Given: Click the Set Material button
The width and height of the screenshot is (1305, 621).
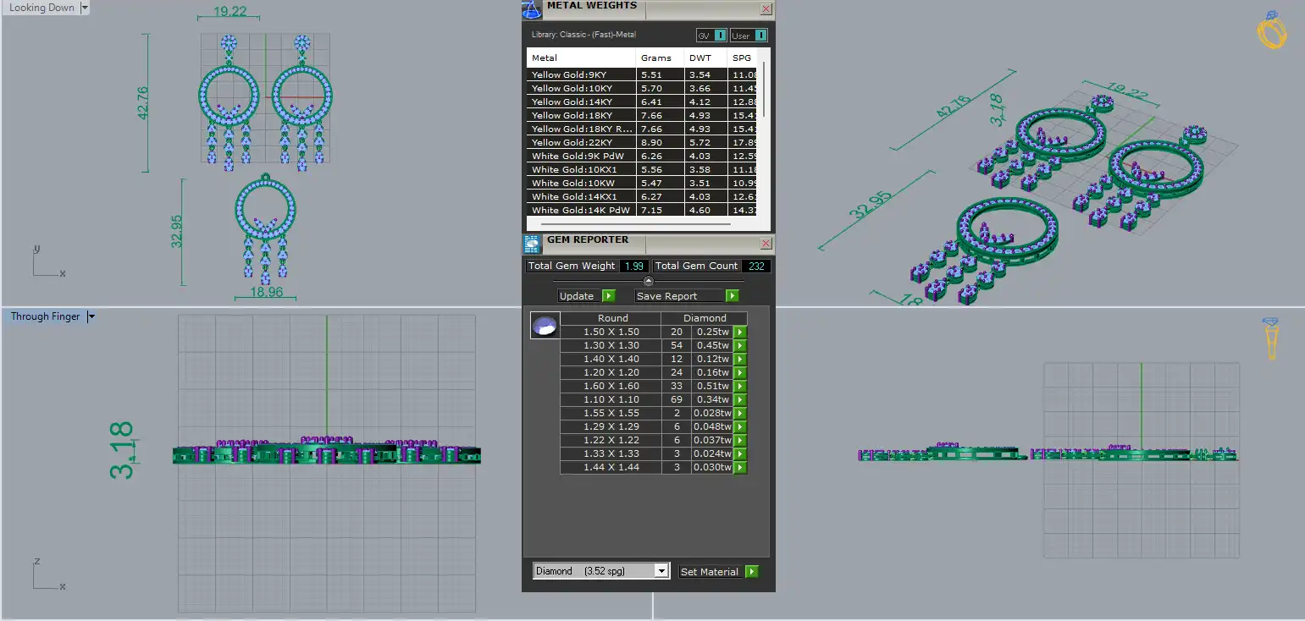Looking at the screenshot, I should (719, 572).
